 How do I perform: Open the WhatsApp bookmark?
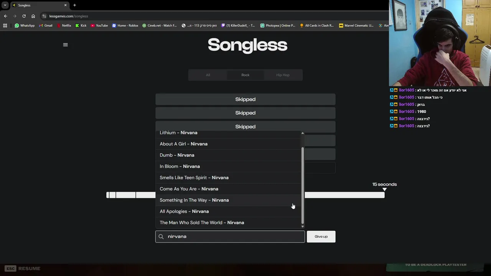(x=25, y=26)
